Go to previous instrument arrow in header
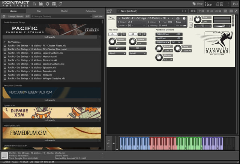 pyautogui.click(x=169, y=18)
